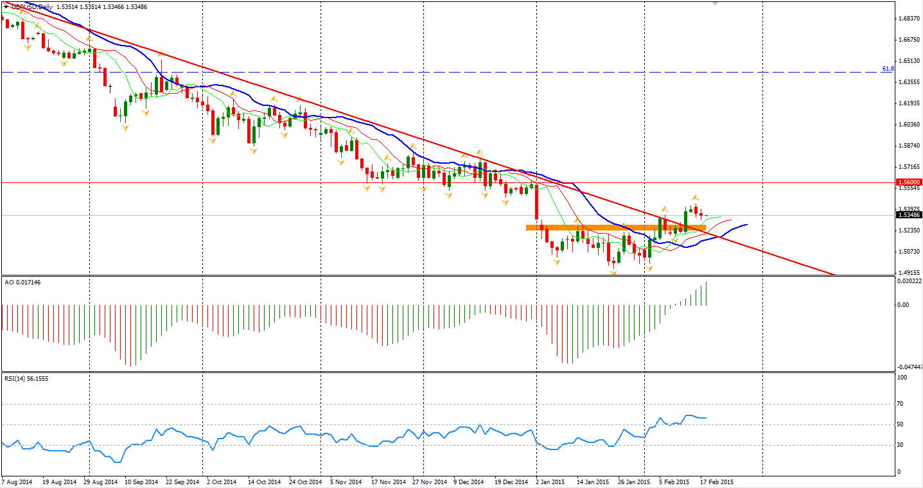Click the RSI(14) 56.1555 indicator label
Viewport: 923px width, 488px height.
pos(26,379)
